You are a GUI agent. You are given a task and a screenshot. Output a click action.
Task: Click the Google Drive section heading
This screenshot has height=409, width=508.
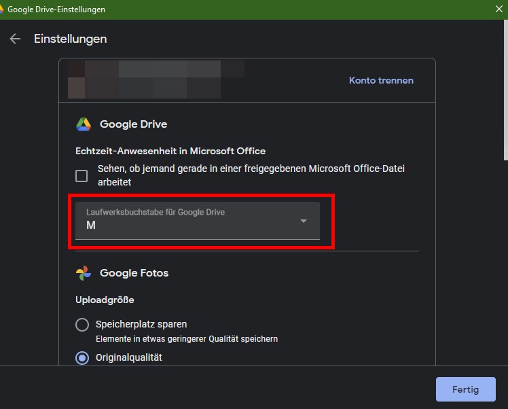click(133, 124)
